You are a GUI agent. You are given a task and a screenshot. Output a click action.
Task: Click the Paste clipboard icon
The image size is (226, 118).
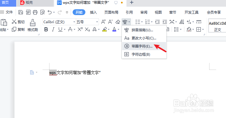tap(4, 22)
